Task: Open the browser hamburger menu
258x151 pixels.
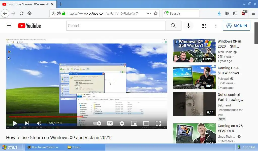Action: coord(253,14)
